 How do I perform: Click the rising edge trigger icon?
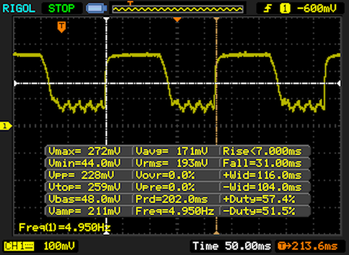267,9
